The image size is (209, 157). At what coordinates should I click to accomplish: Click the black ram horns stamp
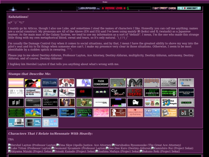(x=135, y=83)
